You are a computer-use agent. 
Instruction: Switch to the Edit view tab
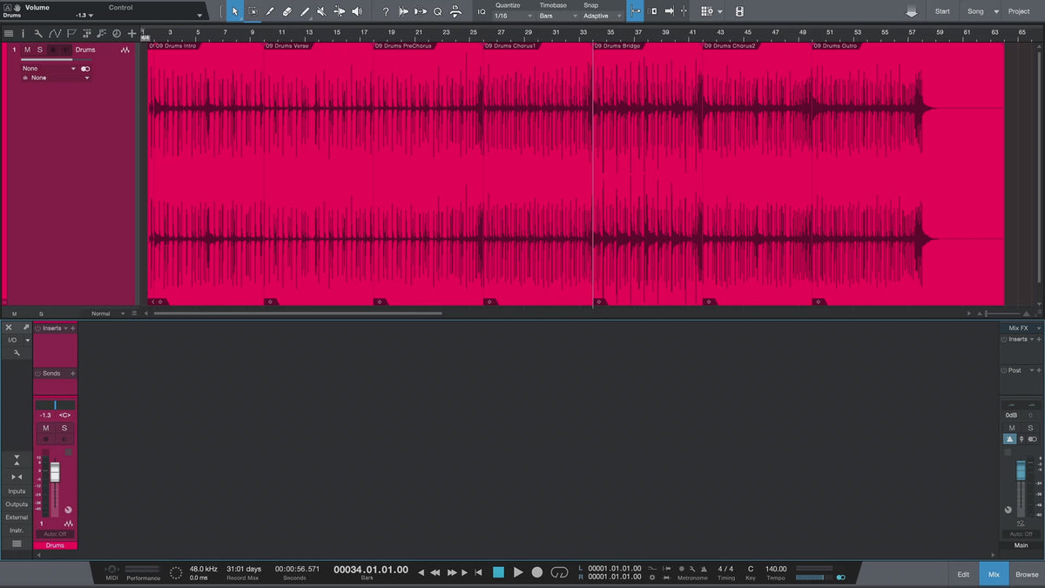pyautogui.click(x=963, y=574)
